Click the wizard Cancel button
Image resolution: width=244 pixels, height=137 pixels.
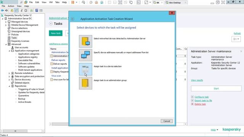pos(167,121)
